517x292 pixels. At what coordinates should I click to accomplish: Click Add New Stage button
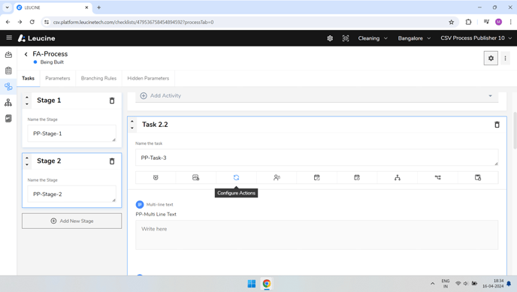point(72,221)
